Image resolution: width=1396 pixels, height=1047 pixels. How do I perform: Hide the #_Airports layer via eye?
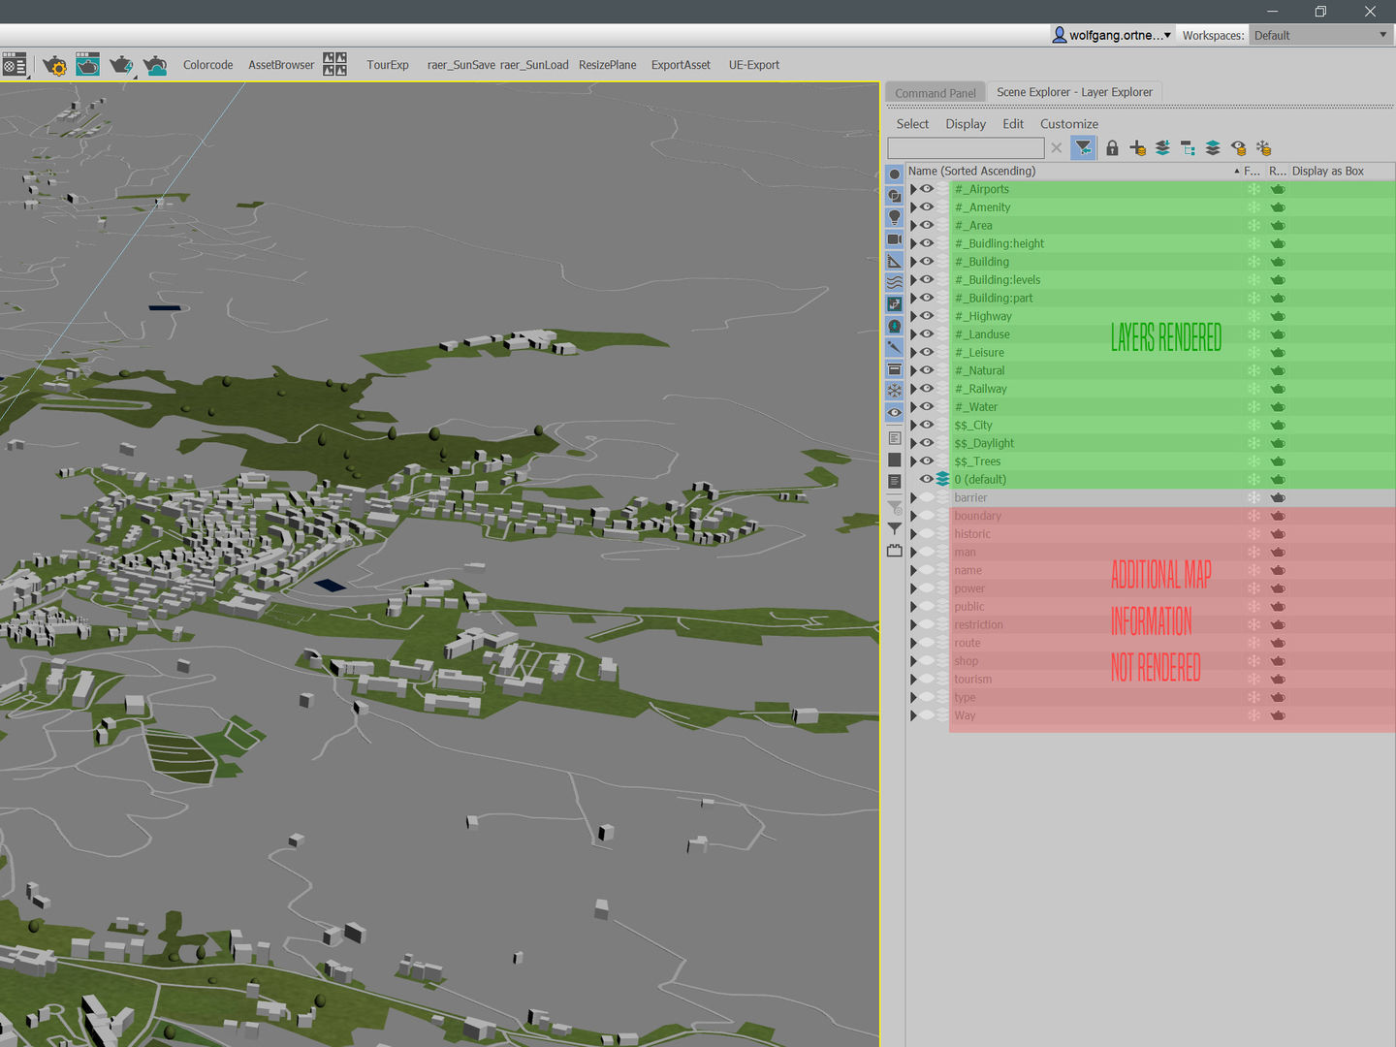click(x=927, y=189)
